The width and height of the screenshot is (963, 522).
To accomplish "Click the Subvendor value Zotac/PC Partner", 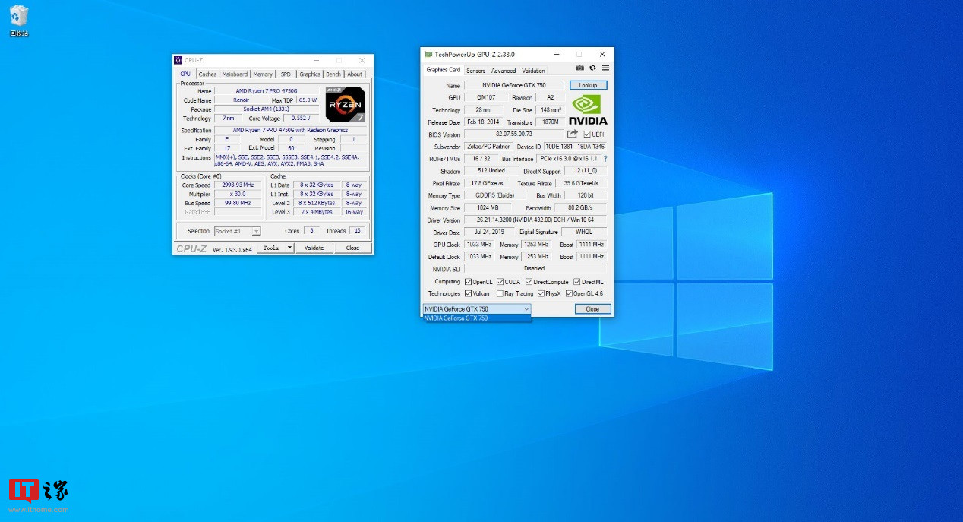I will point(488,147).
